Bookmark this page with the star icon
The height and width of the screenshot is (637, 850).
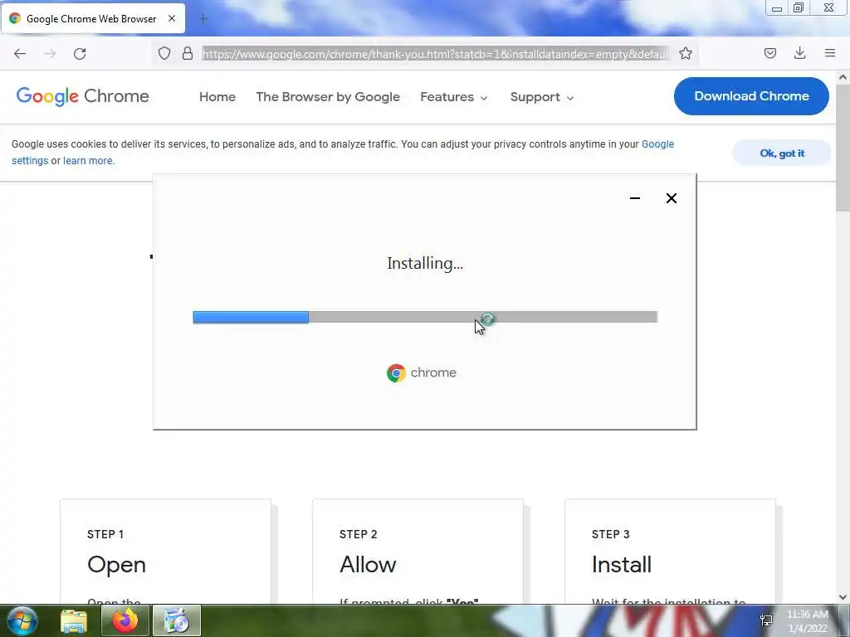coord(685,53)
